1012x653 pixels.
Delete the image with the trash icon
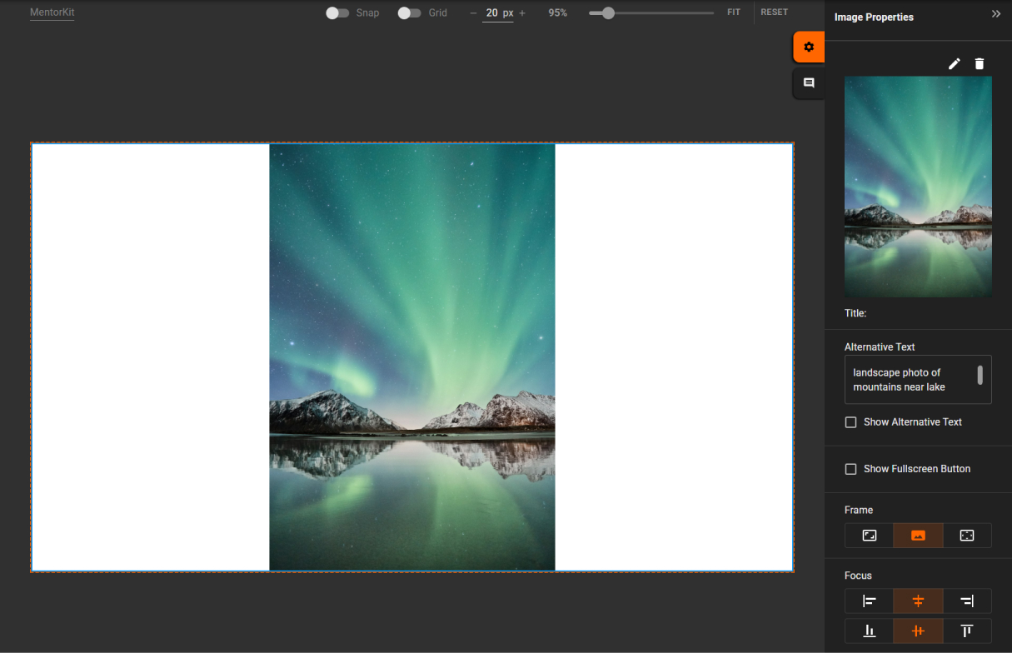[980, 63]
